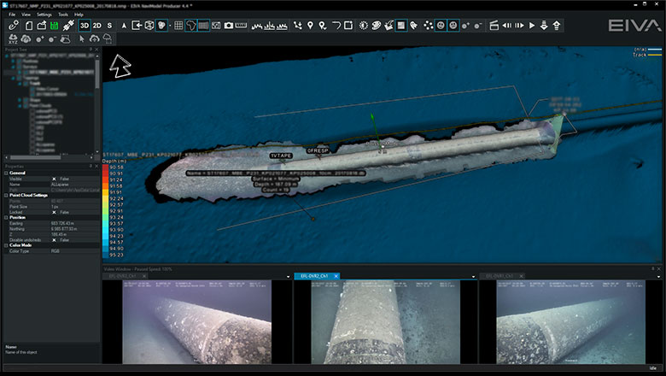Click the camera snapshot icon
666x376 pixels.
(228, 26)
